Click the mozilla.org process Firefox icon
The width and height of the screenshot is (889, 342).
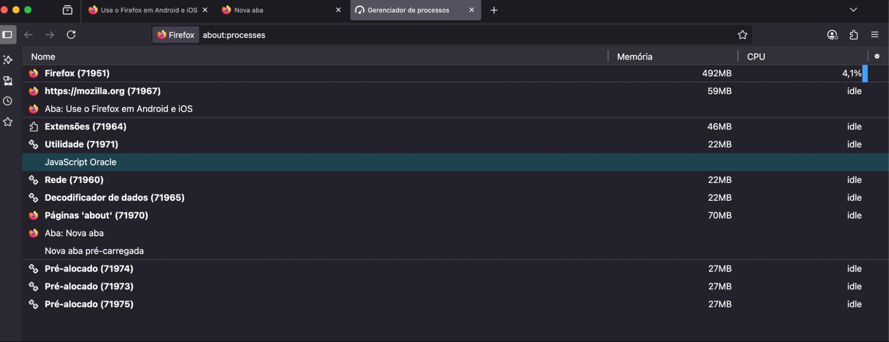[33, 91]
